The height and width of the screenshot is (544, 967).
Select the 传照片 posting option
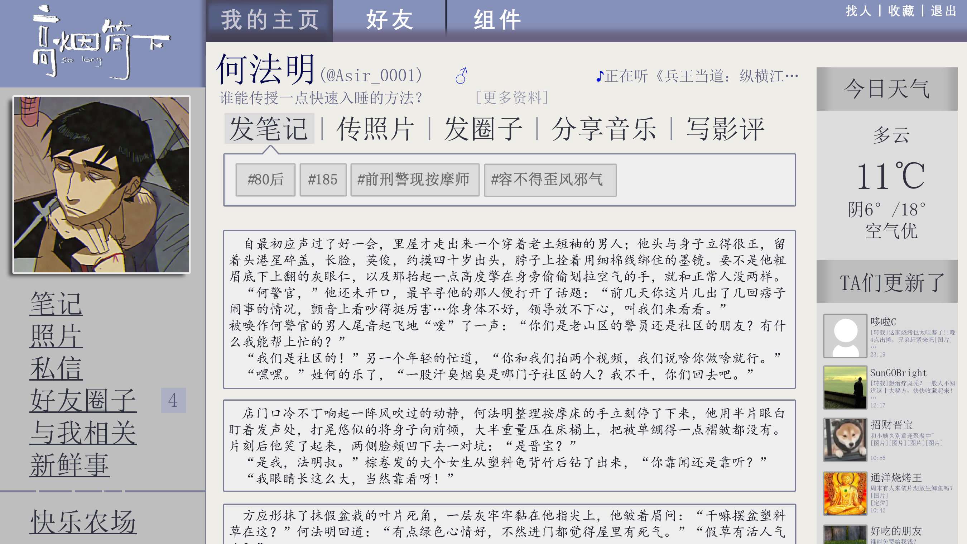[x=375, y=129]
